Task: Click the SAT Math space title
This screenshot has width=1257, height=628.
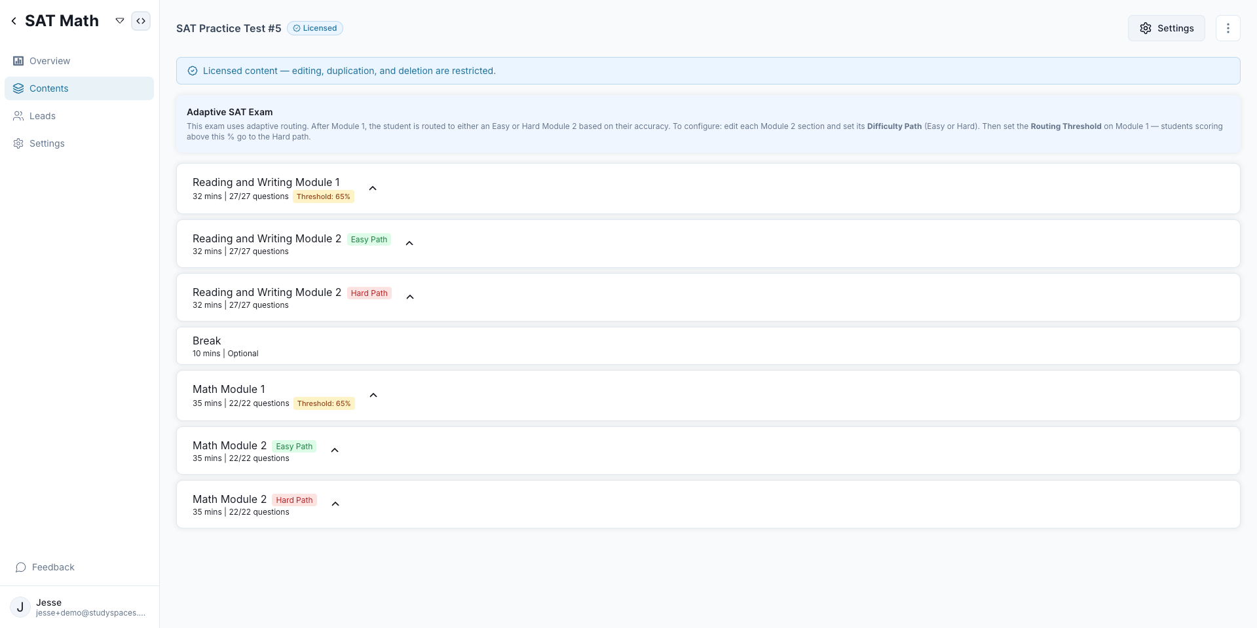Action: click(x=62, y=21)
